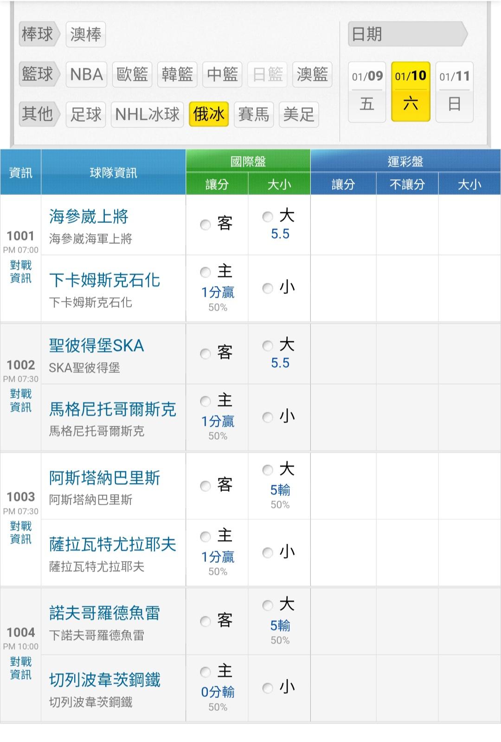Switch to the NBA league tab
Image resolution: width=501 pixels, height=742 pixels.
[x=87, y=74]
